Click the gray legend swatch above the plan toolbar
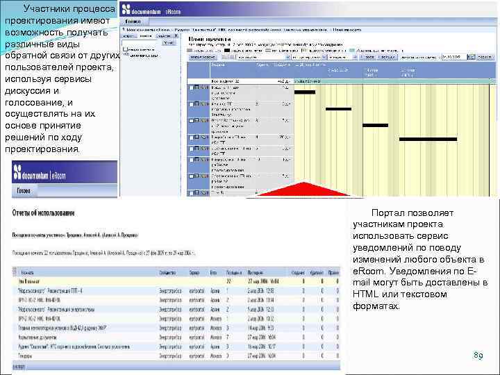The height and width of the screenshot is (375, 500). (x=190, y=51)
